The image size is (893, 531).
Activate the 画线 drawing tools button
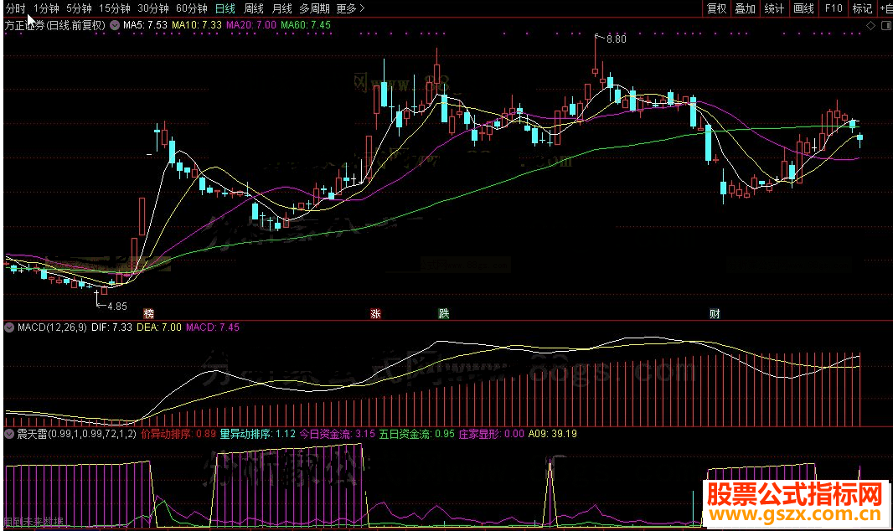(803, 8)
